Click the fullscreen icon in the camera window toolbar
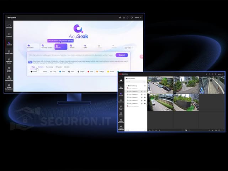The width and height of the screenshot is (228, 171). pos(222,130)
